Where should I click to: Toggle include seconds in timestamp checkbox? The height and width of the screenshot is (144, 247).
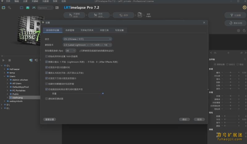click(x=46, y=84)
